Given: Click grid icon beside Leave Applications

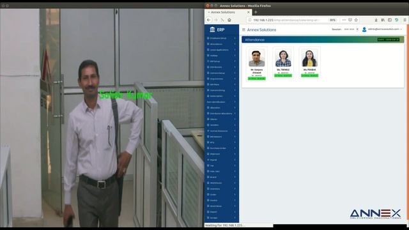Looking at the screenshot, I should pos(208,50).
